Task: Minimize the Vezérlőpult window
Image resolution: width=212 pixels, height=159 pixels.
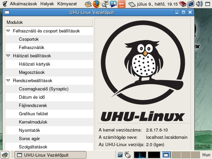Action: point(177,13)
